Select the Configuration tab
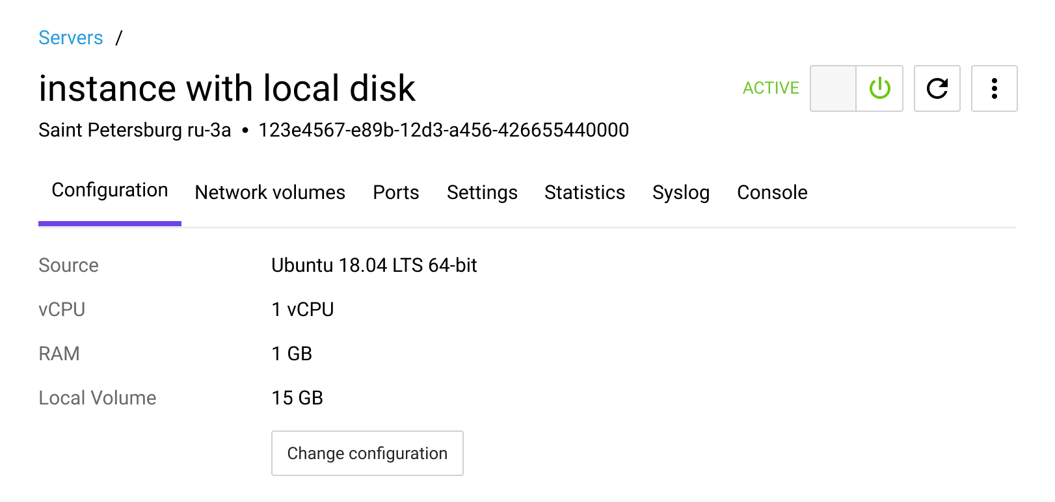1055x502 pixels. (x=110, y=191)
